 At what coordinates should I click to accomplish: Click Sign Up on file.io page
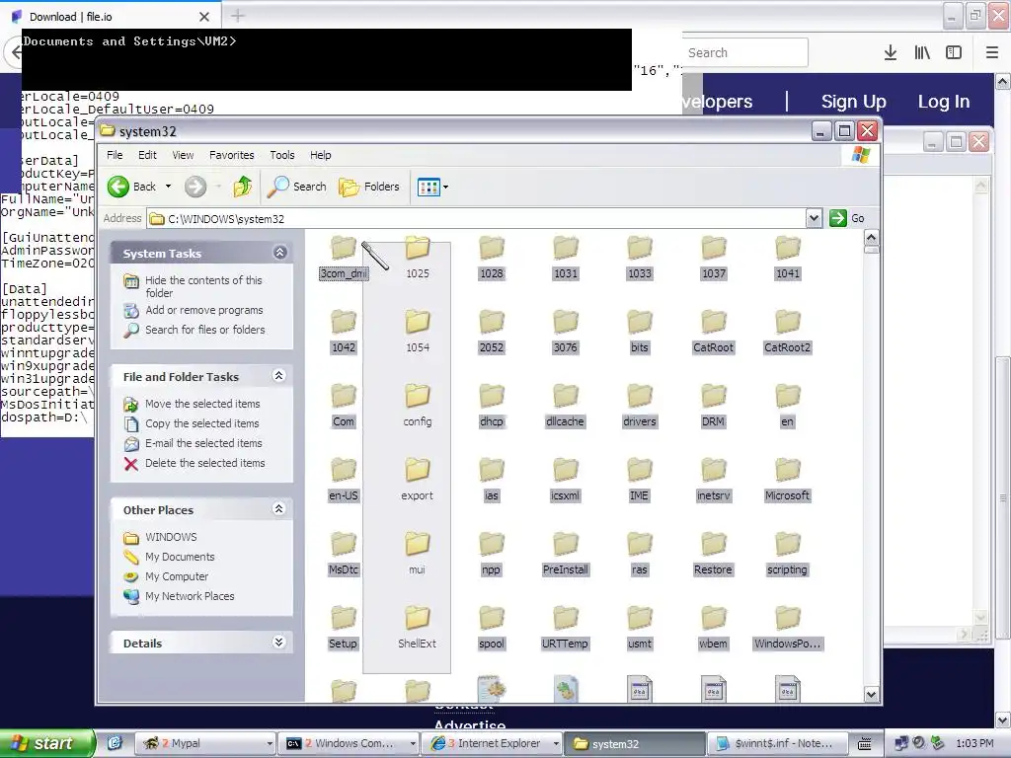[854, 102]
